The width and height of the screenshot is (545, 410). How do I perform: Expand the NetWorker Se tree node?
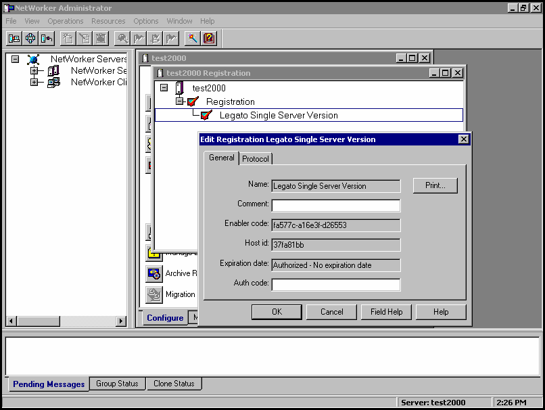click(x=34, y=70)
